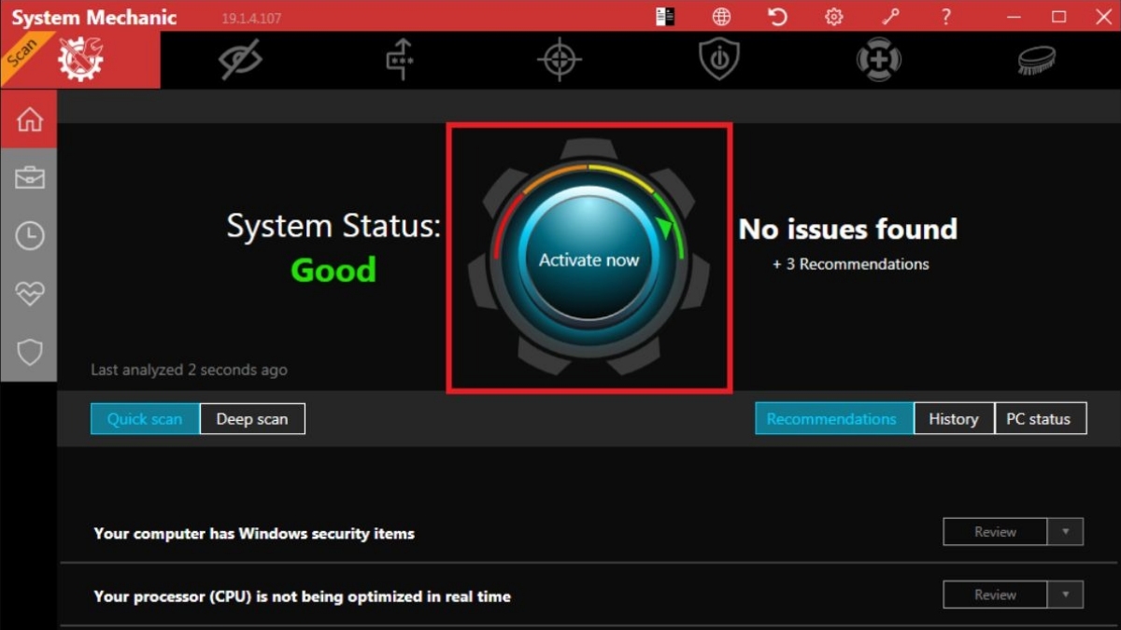
Task: Switch to the History tab
Action: click(x=954, y=419)
